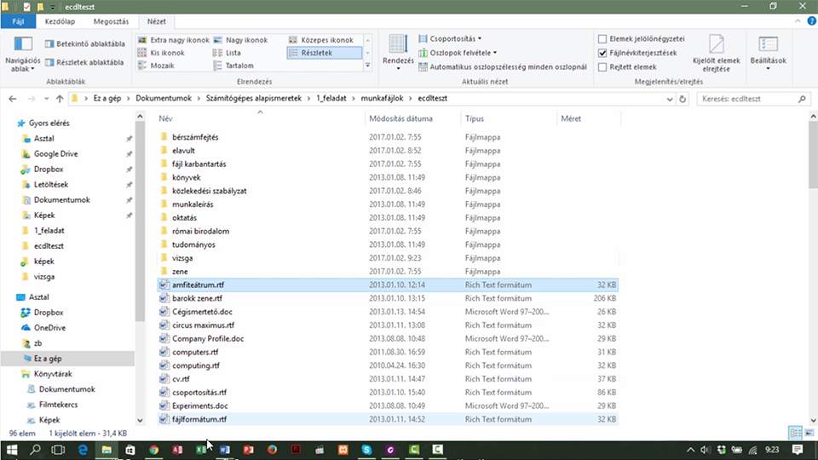Launch Skype from the taskbar
The image size is (818, 460).
[x=366, y=450]
